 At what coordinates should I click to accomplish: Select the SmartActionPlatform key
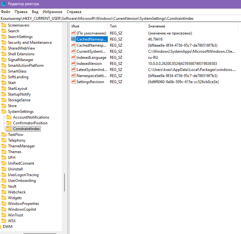(26, 66)
